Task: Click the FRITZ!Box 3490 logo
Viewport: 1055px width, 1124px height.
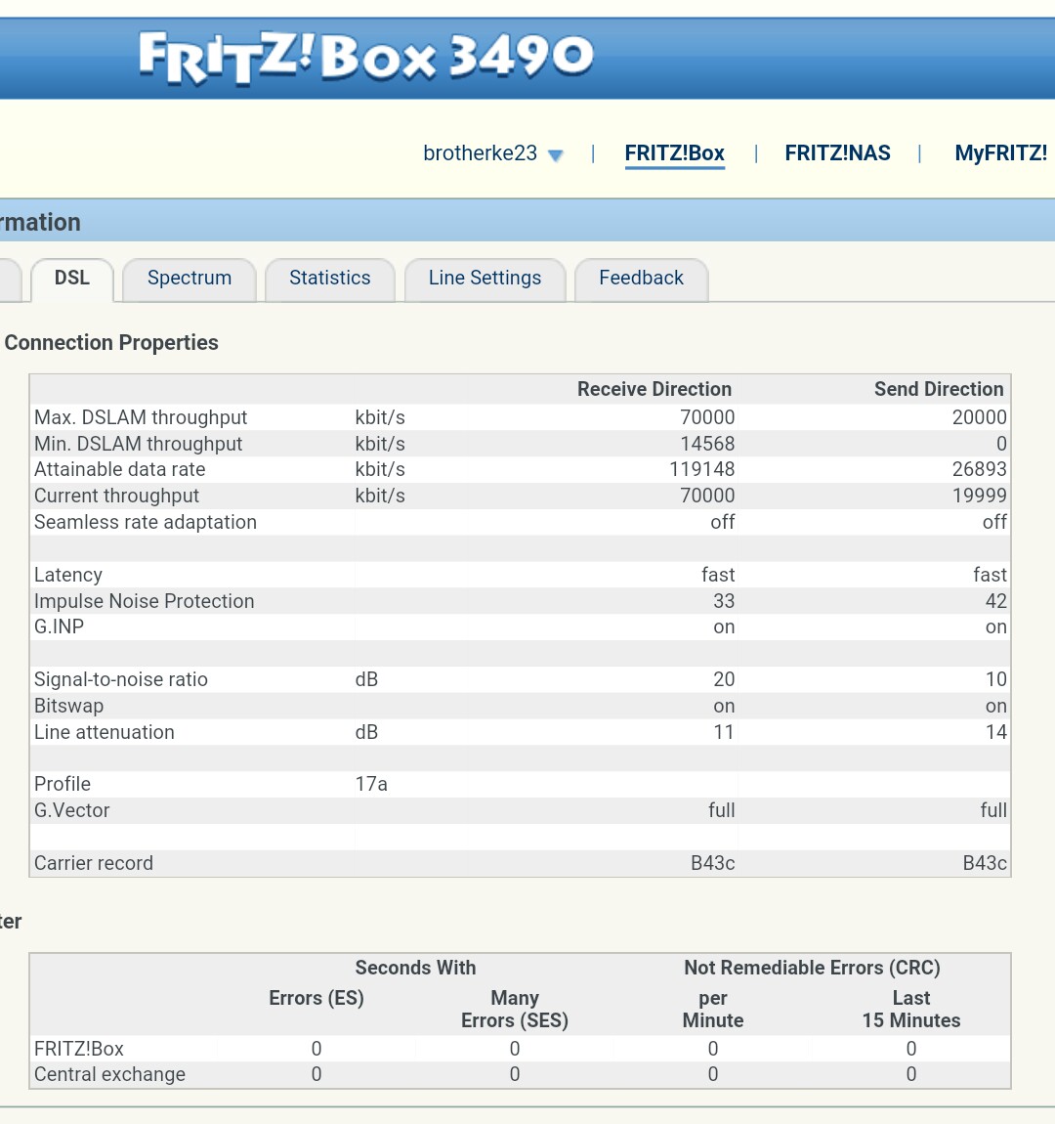Action: 365,57
